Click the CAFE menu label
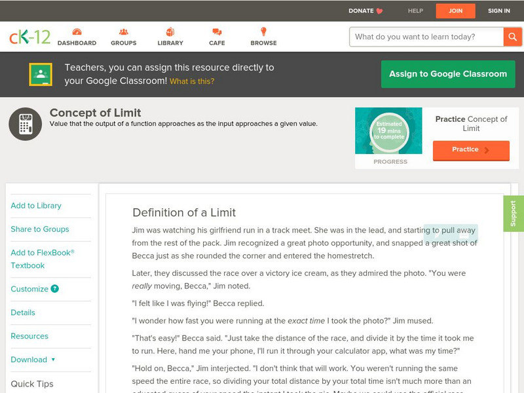The height and width of the screenshot is (393, 524). click(x=217, y=43)
